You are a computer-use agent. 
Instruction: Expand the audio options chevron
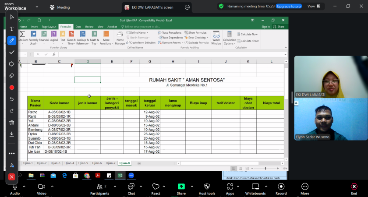tap(25, 186)
